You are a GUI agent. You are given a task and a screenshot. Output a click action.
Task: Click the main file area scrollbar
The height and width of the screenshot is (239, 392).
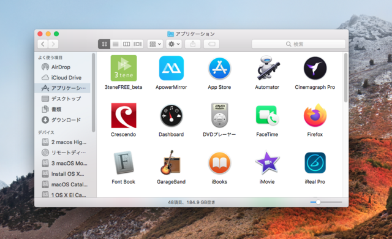coord(345,77)
